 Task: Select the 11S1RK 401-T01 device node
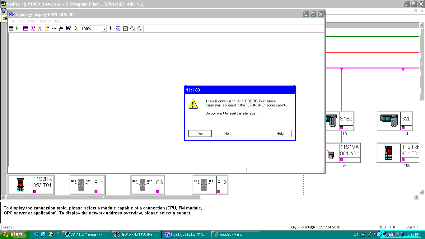click(x=398, y=153)
